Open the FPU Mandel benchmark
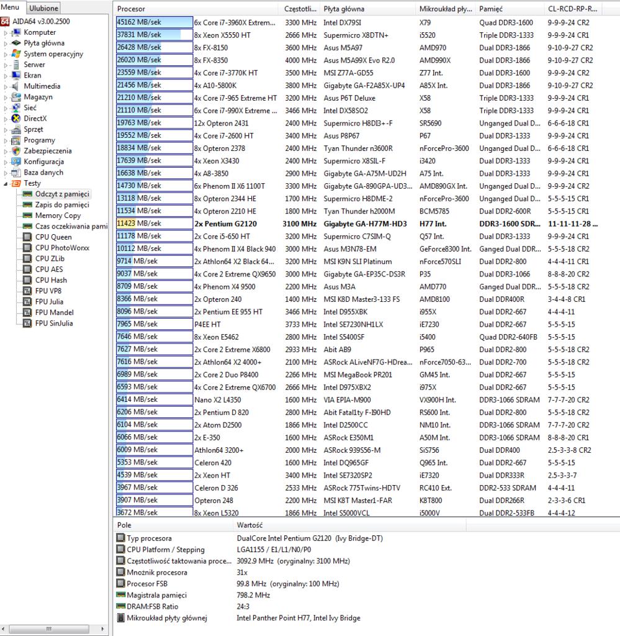Viewport: 620px width, 636px height. pos(54,312)
